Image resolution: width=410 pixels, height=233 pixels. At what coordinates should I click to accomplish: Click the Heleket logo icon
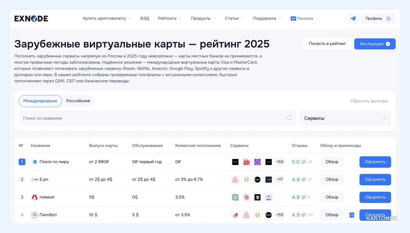(x=34, y=197)
